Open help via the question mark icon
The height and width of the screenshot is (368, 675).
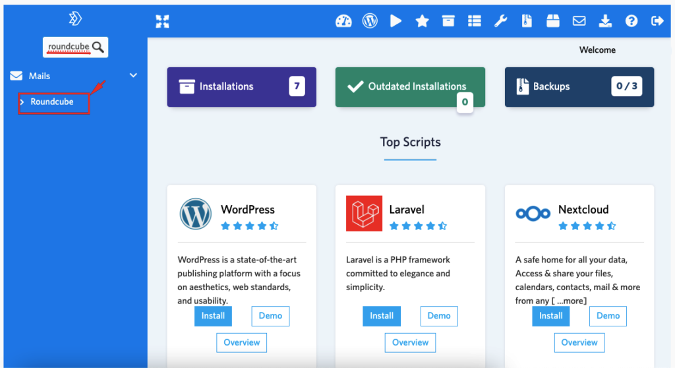(631, 20)
